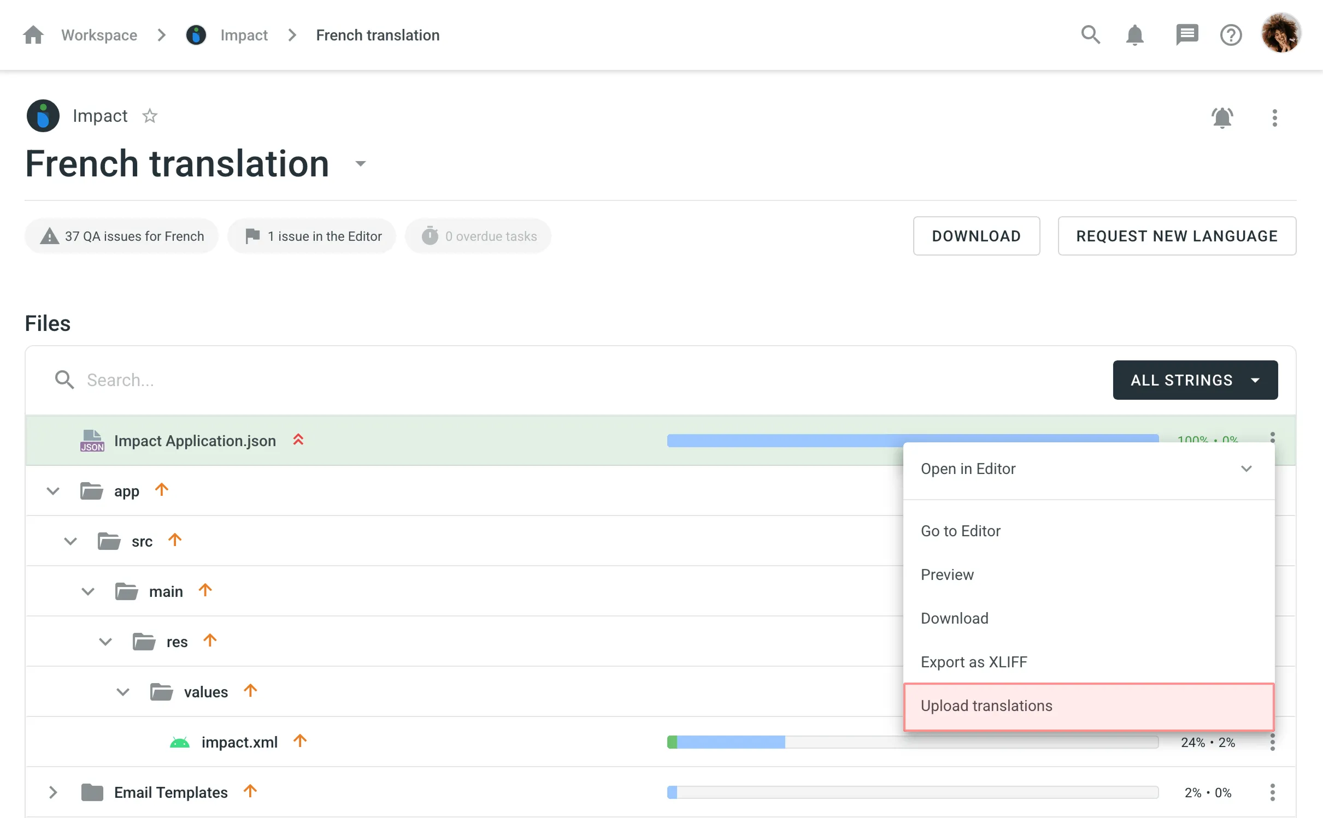1323x818 pixels.
Task: Select Upload translations from the context menu
Action: (986, 706)
